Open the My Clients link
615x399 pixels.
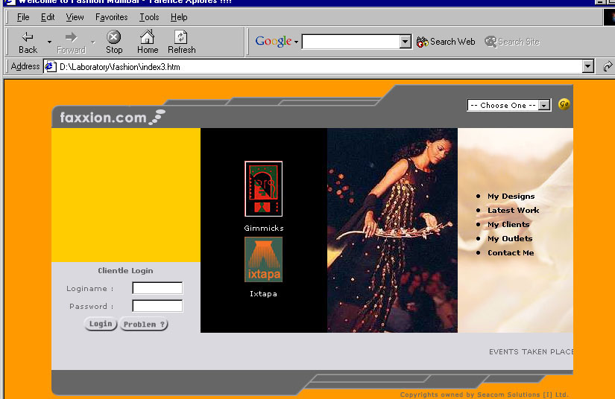pos(508,224)
